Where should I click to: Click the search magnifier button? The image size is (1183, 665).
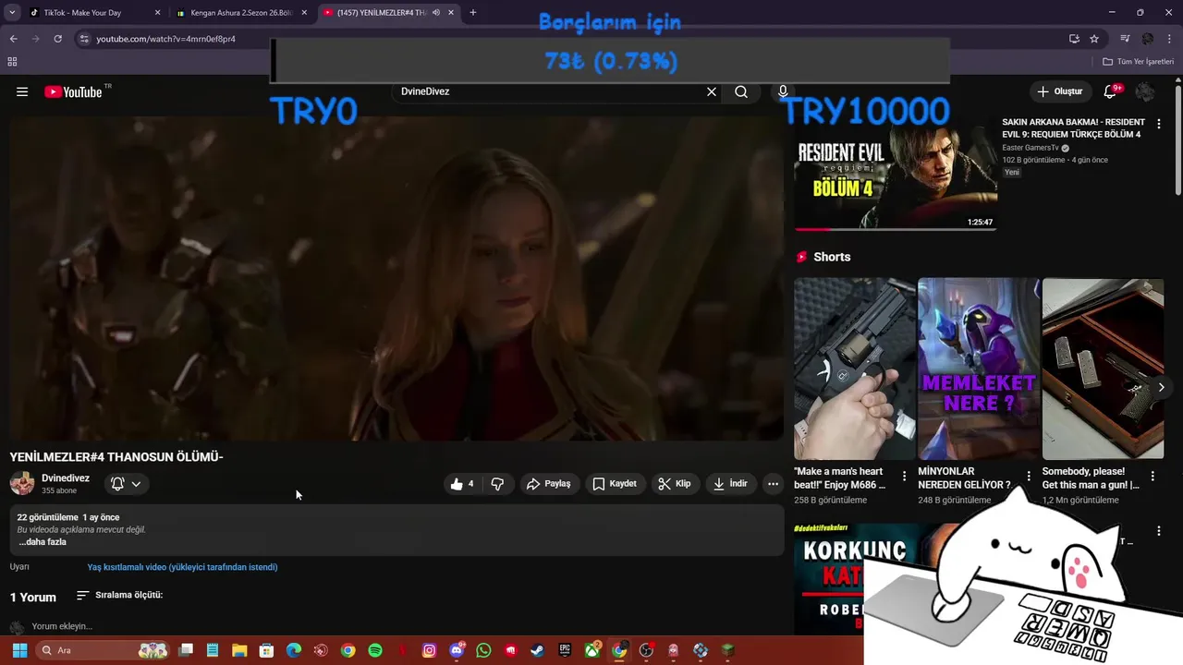coord(741,91)
